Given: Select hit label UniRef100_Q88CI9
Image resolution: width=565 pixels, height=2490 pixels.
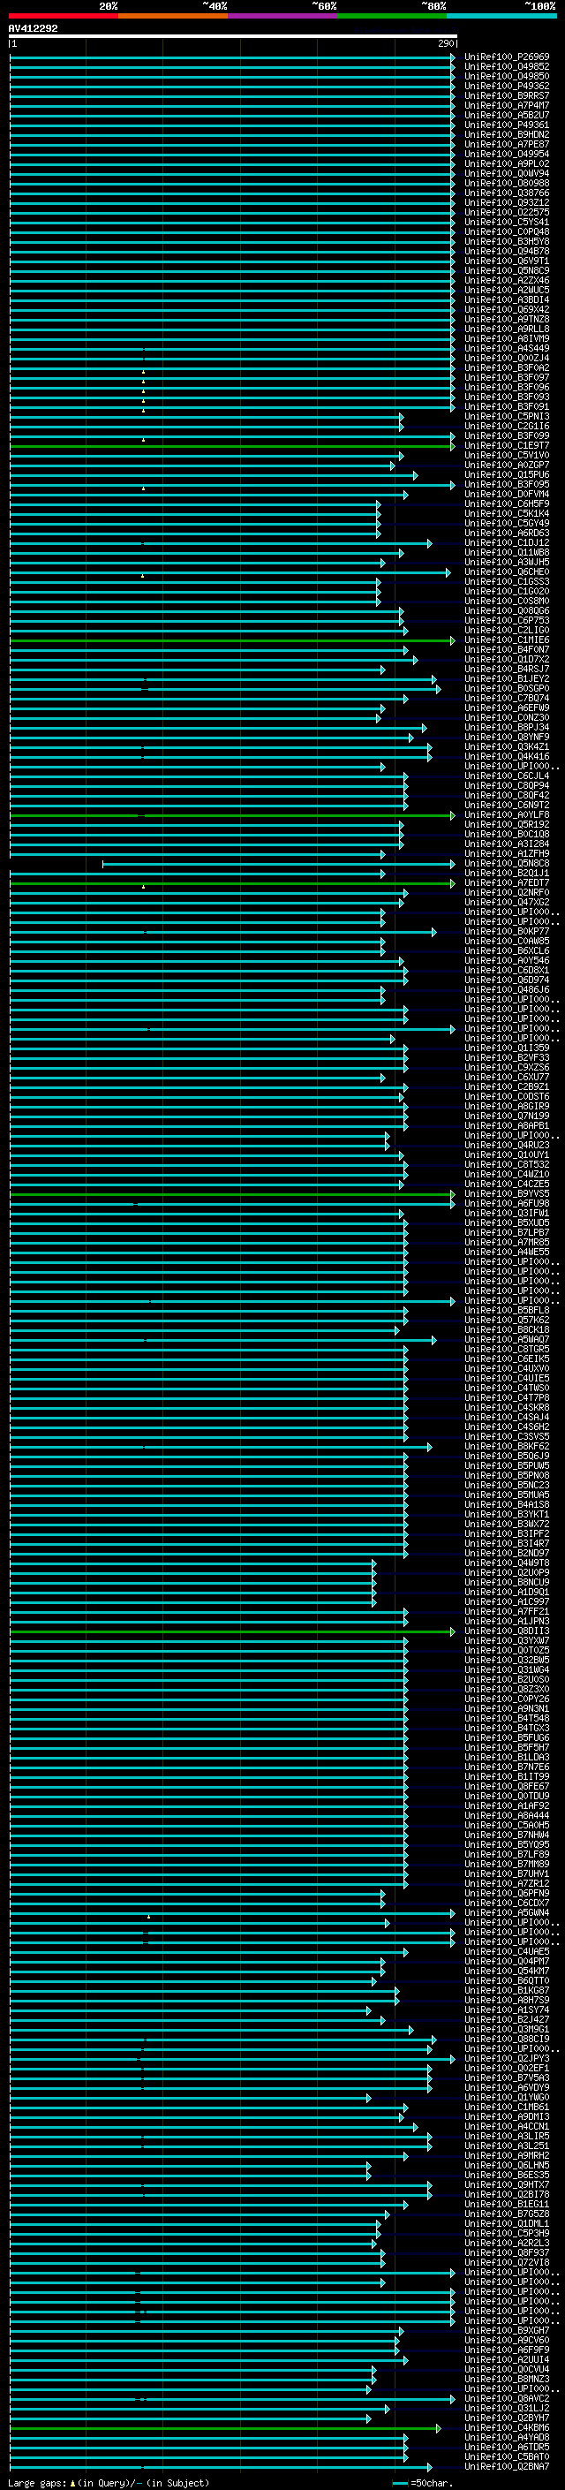Looking at the screenshot, I should [506, 2039].
